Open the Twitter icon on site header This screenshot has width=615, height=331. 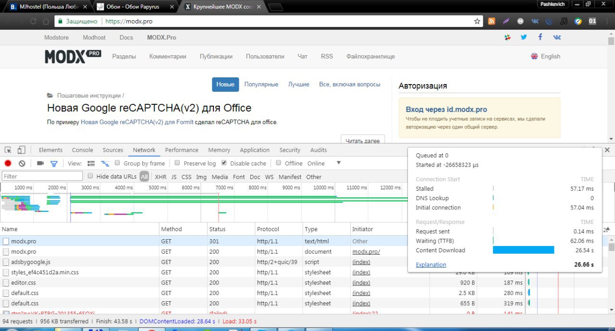(524, 37)
